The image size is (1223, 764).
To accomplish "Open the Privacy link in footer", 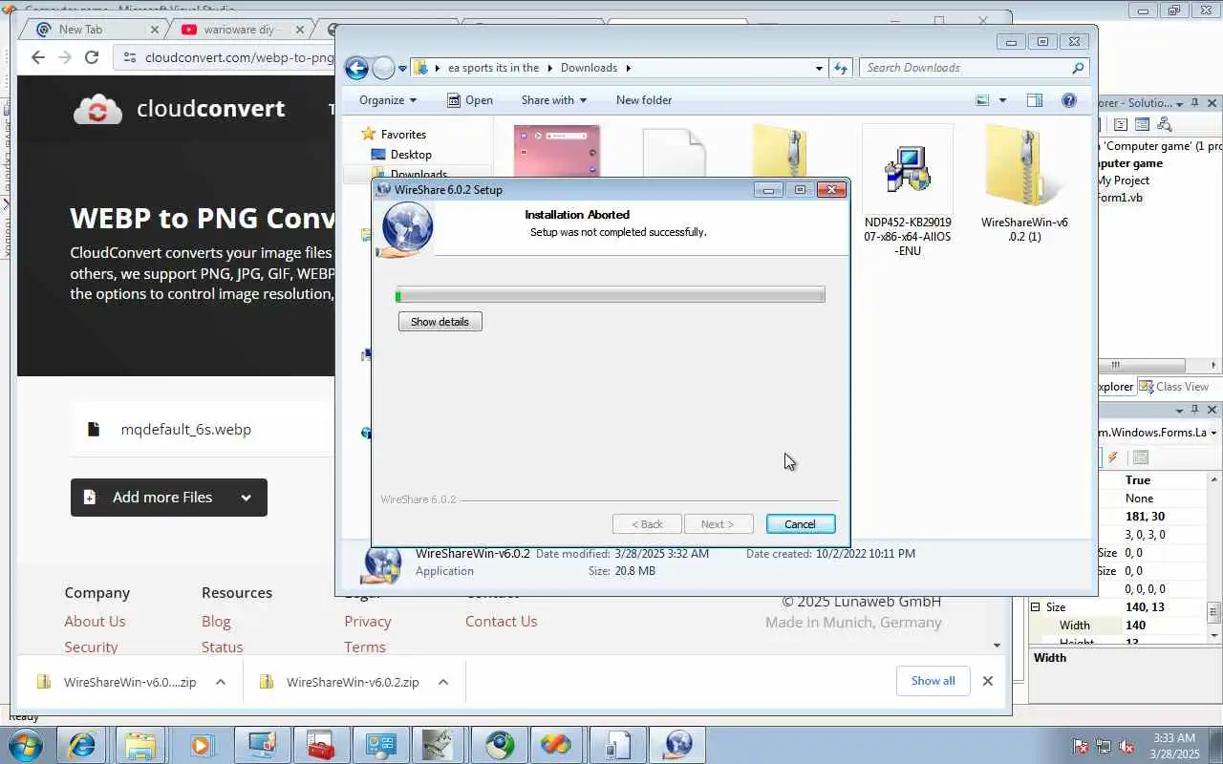I will [368, 621].
